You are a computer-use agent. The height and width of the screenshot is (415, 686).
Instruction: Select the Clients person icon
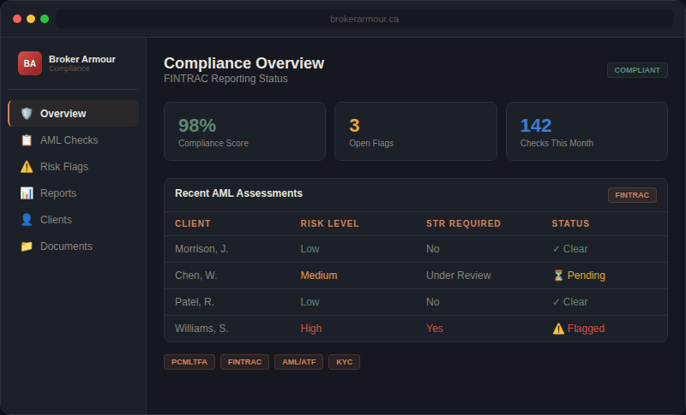(27, 220)
